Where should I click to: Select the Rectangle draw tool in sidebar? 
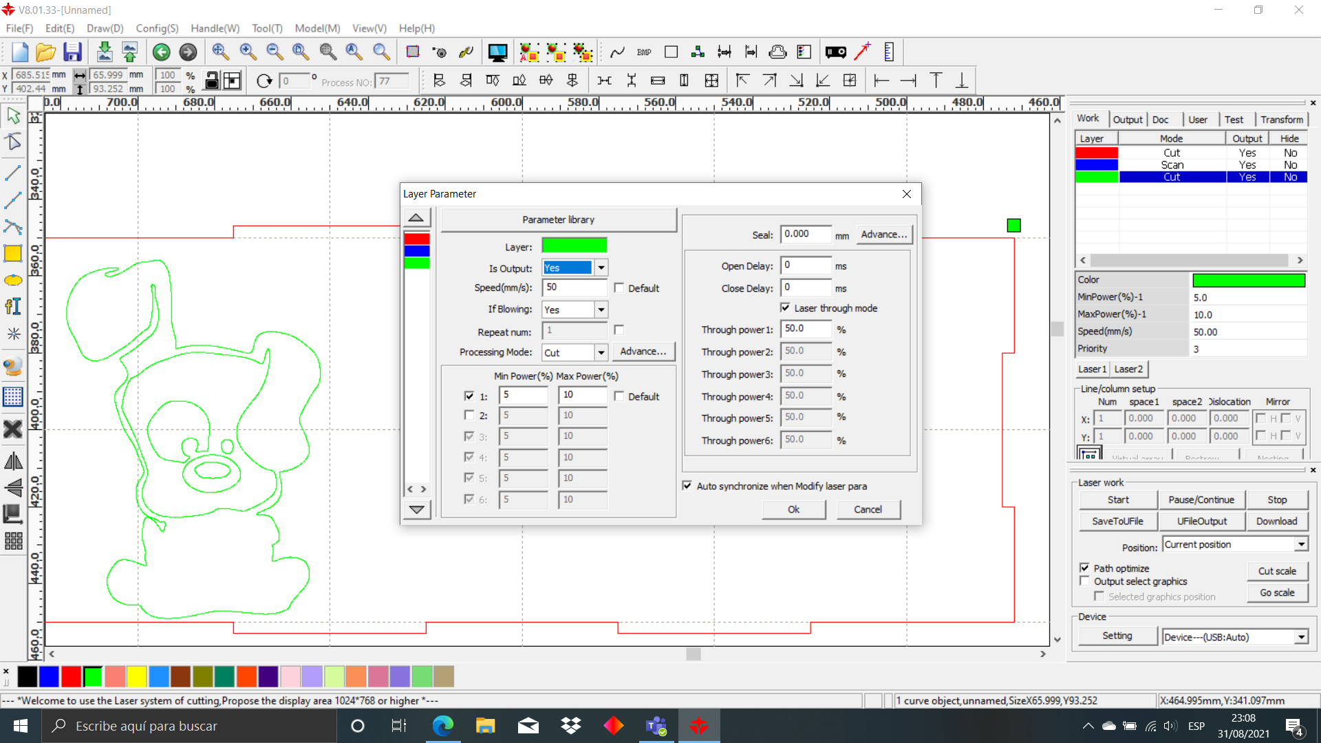13,253
